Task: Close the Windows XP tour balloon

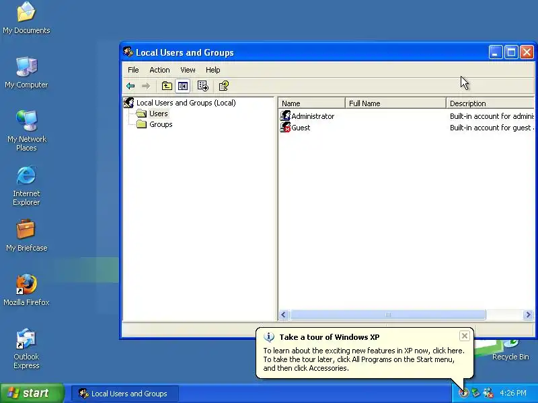Action: (464, 336)
